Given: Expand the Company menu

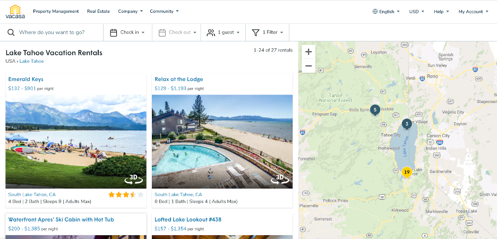Looking at the screenshot, I should (x=131, y=11).
